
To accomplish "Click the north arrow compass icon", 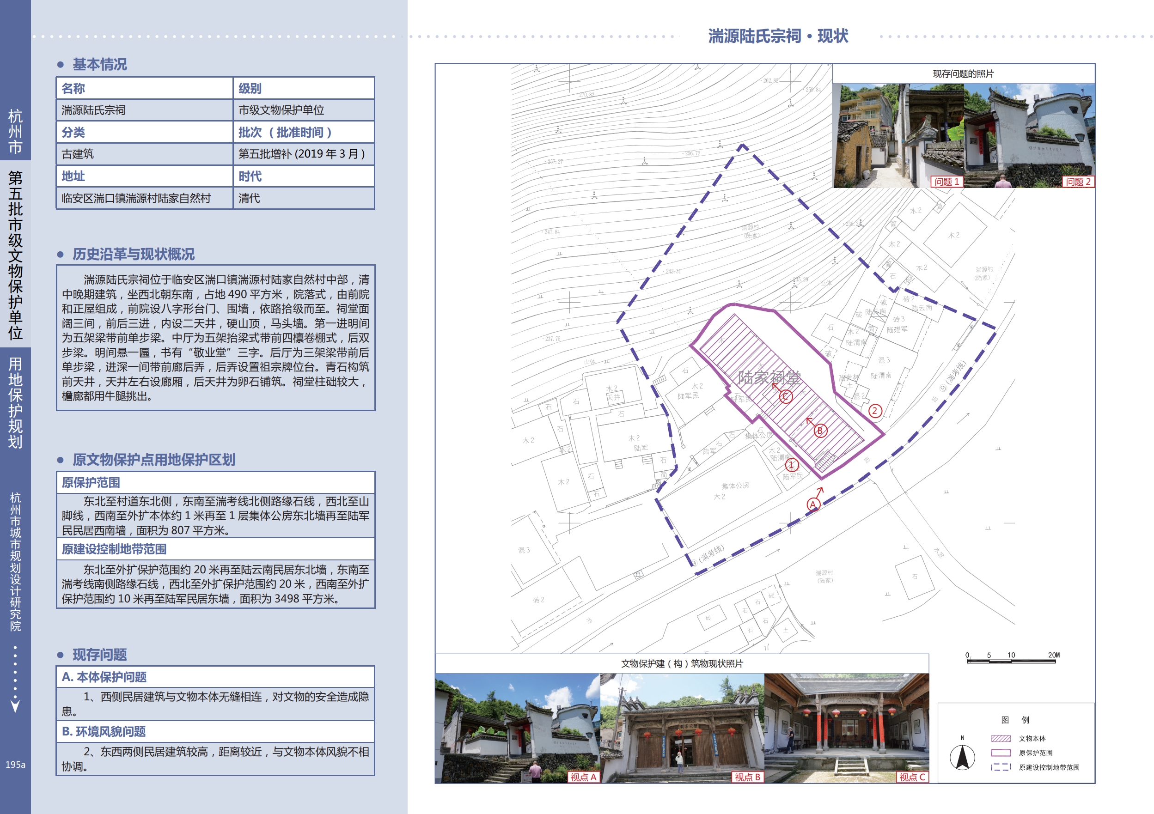I will [x=962, y=758].
